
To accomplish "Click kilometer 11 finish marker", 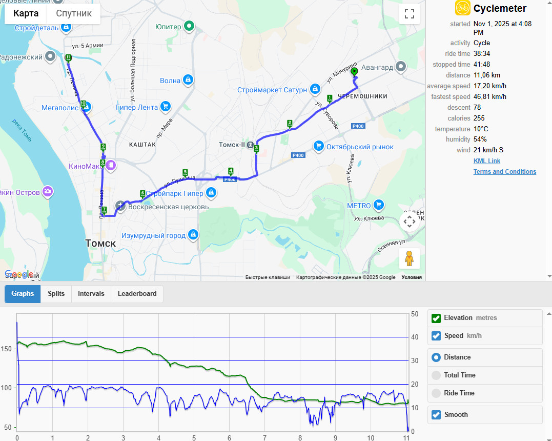I will pyautogui.click(x=68, y=58).
